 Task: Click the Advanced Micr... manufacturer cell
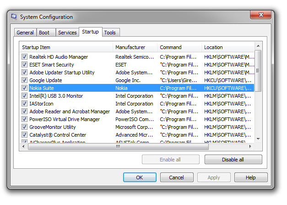[134, 135]
